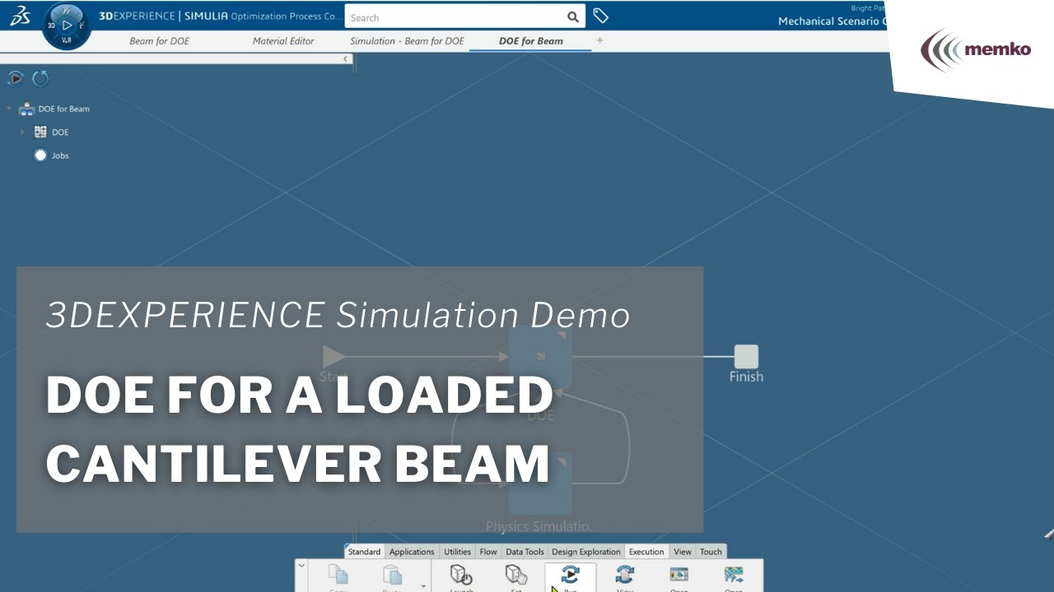Select the DOE tree node
This screenshot has width=1054, height=592.
pos(51,132)
